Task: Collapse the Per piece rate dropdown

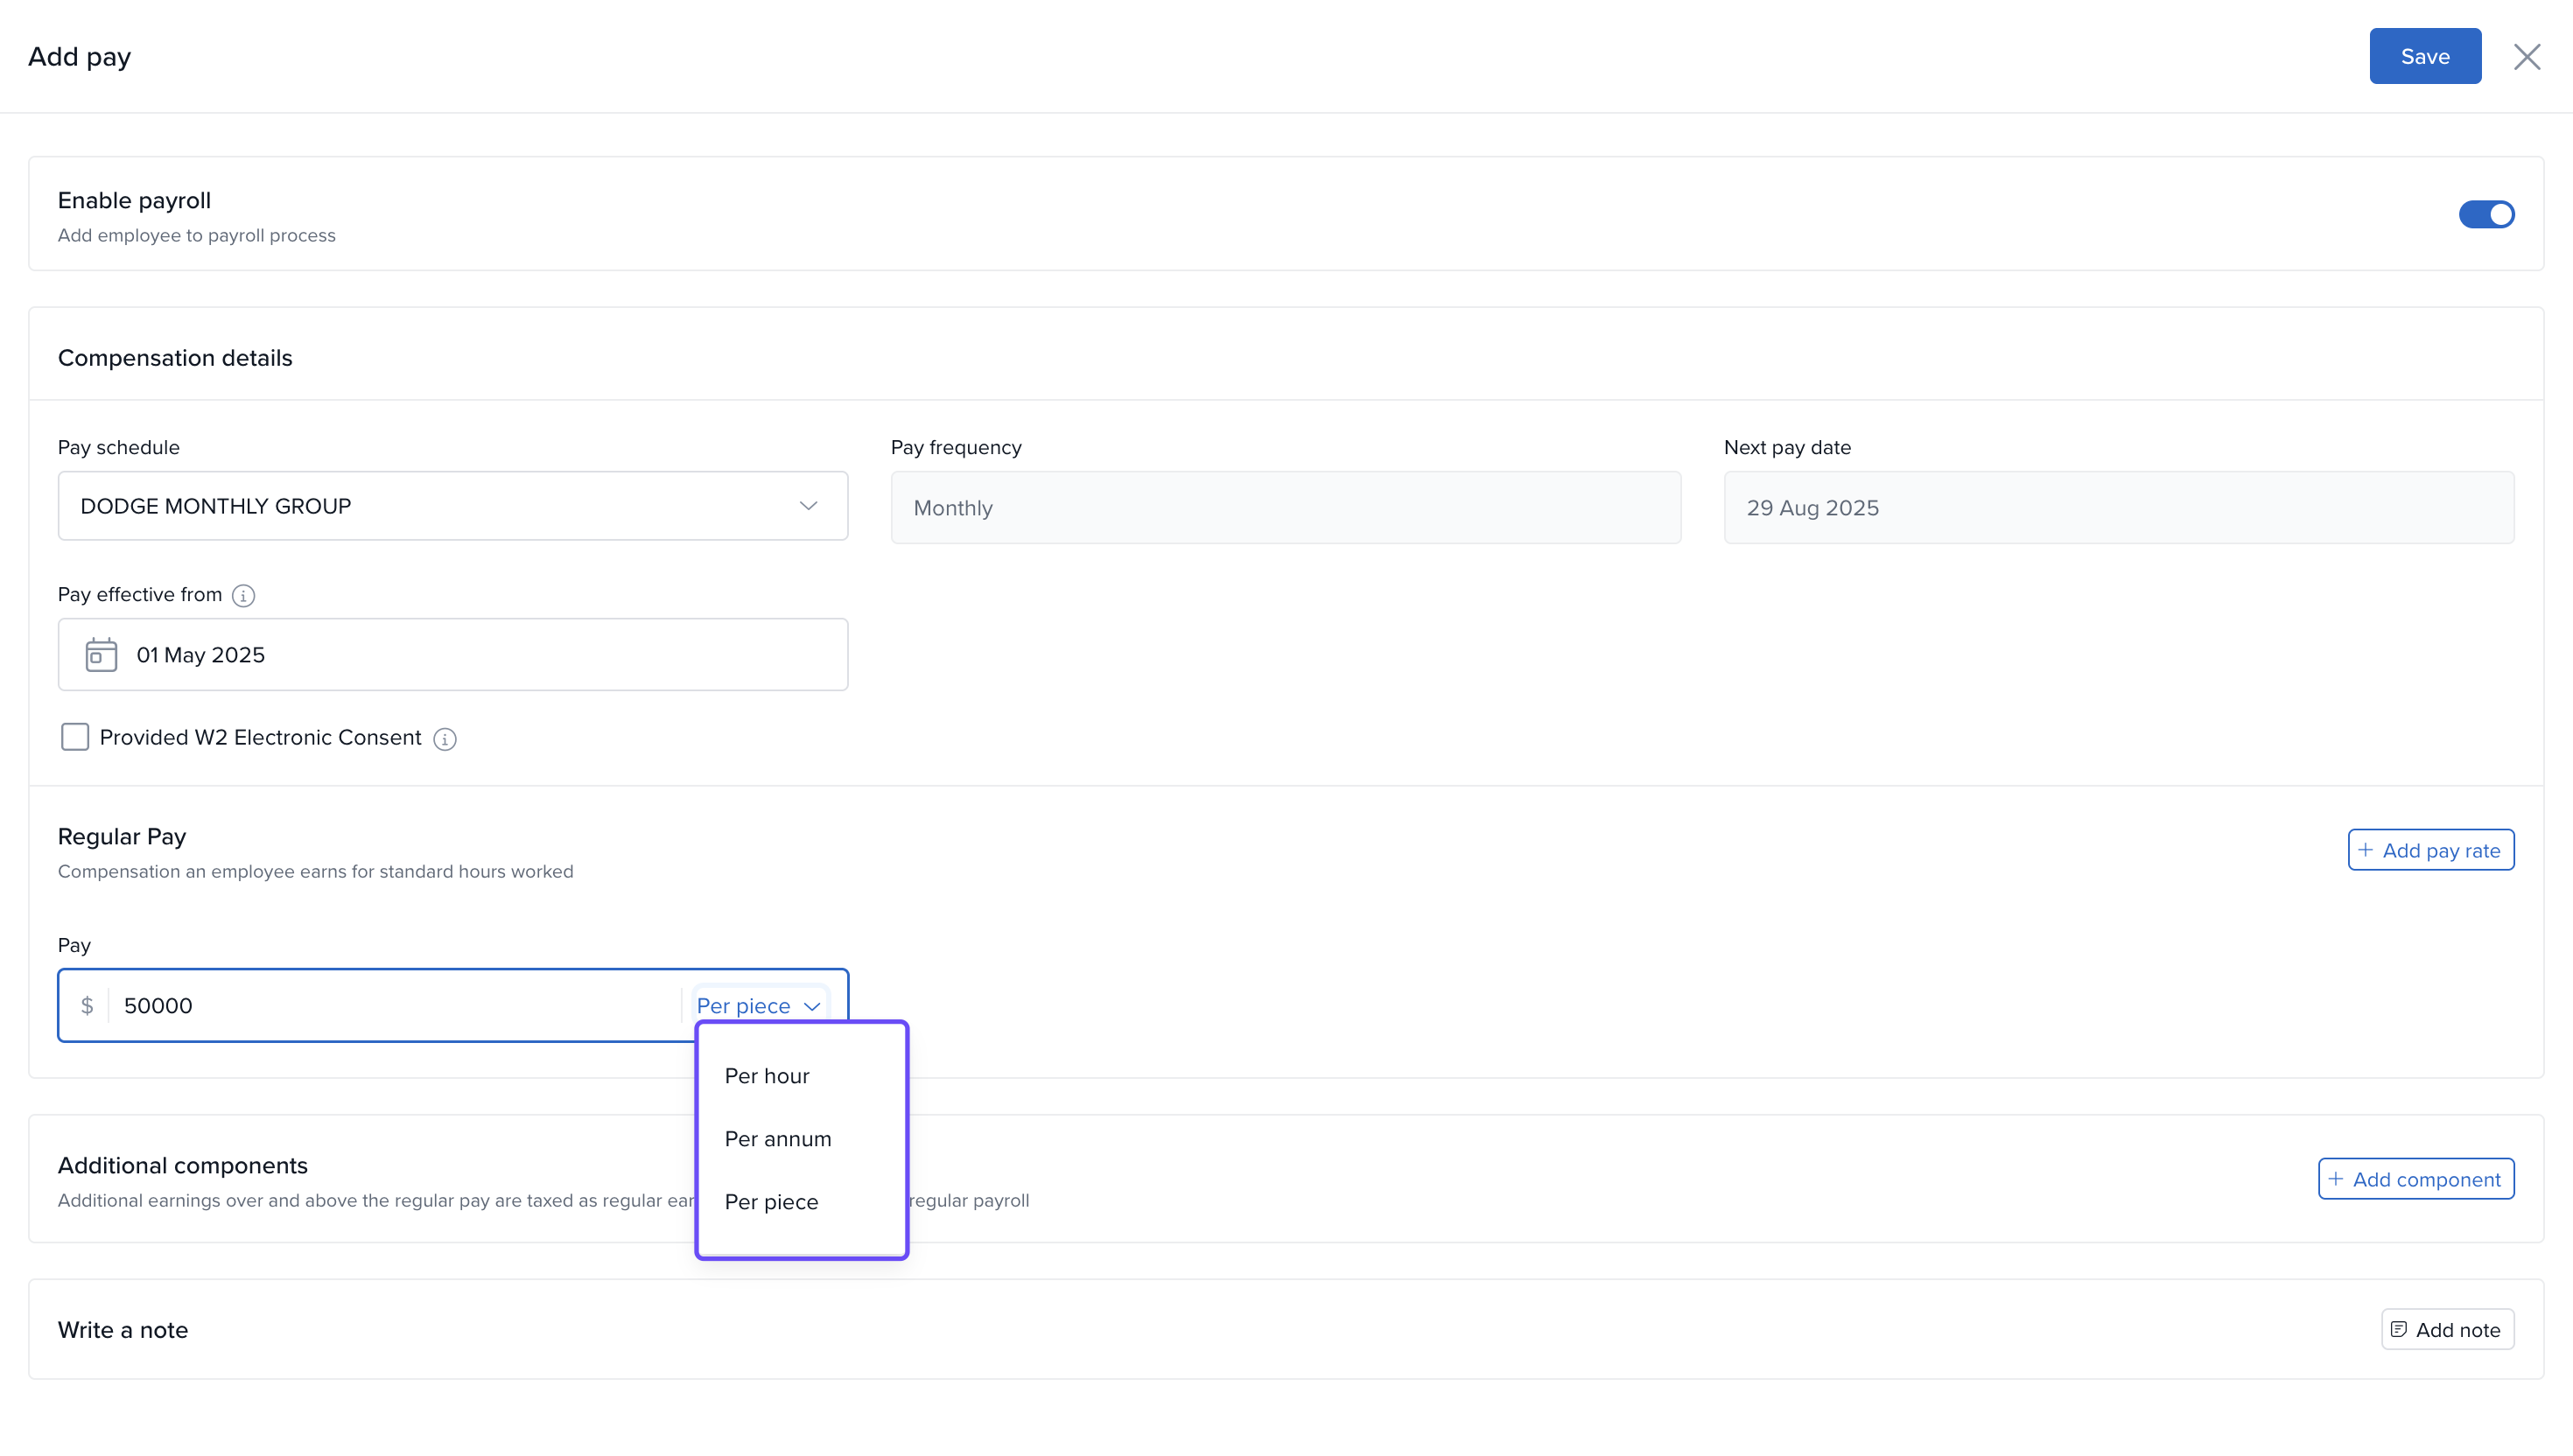Action: pos(759,1006)
